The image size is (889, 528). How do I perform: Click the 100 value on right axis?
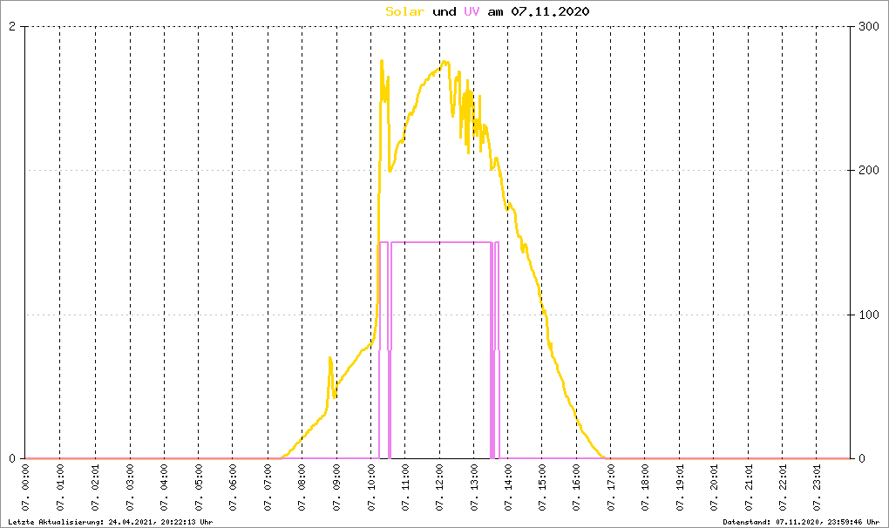pos(868,315)
